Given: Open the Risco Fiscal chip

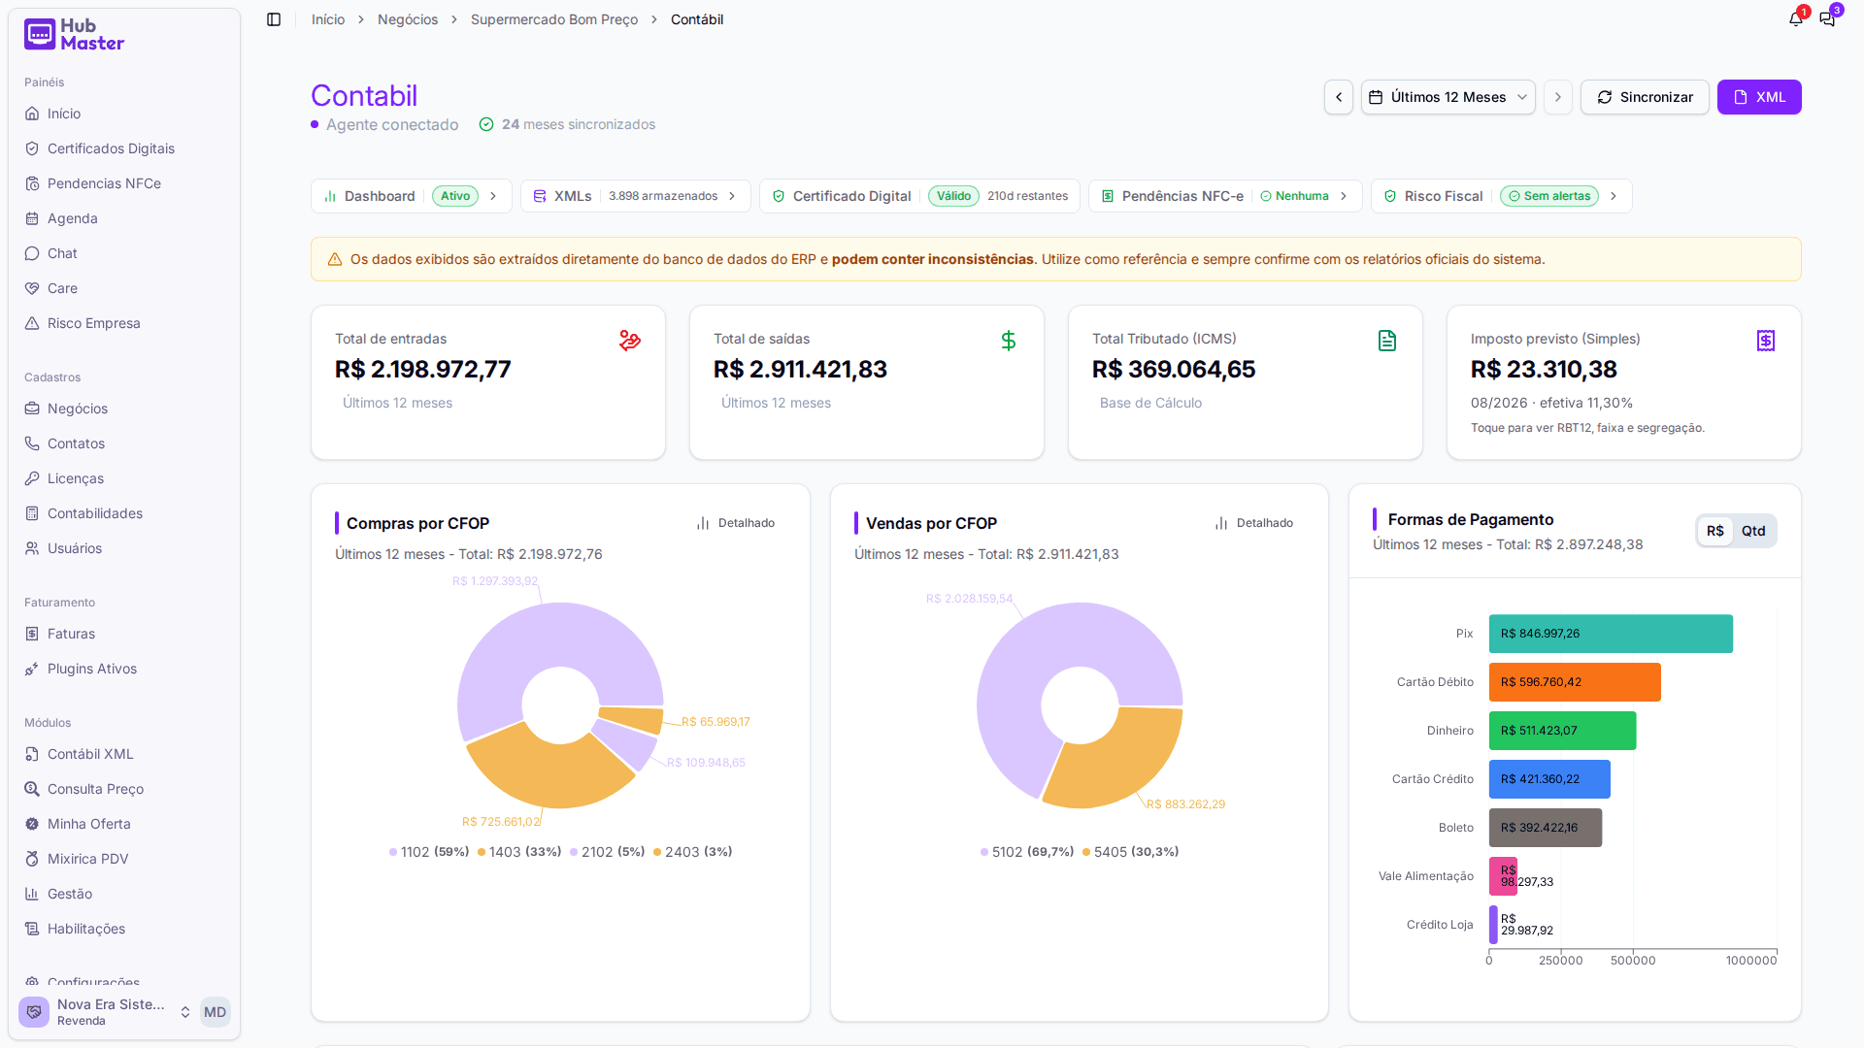Looking at the screenshot, I should [x=1501, y=196].
